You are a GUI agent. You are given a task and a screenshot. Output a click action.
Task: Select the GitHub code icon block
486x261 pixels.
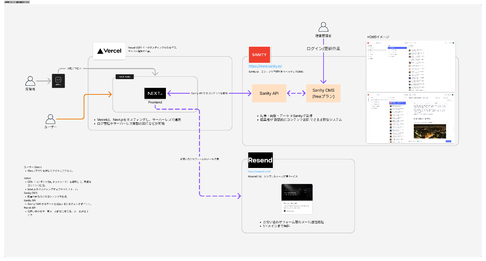click(58, 81)
